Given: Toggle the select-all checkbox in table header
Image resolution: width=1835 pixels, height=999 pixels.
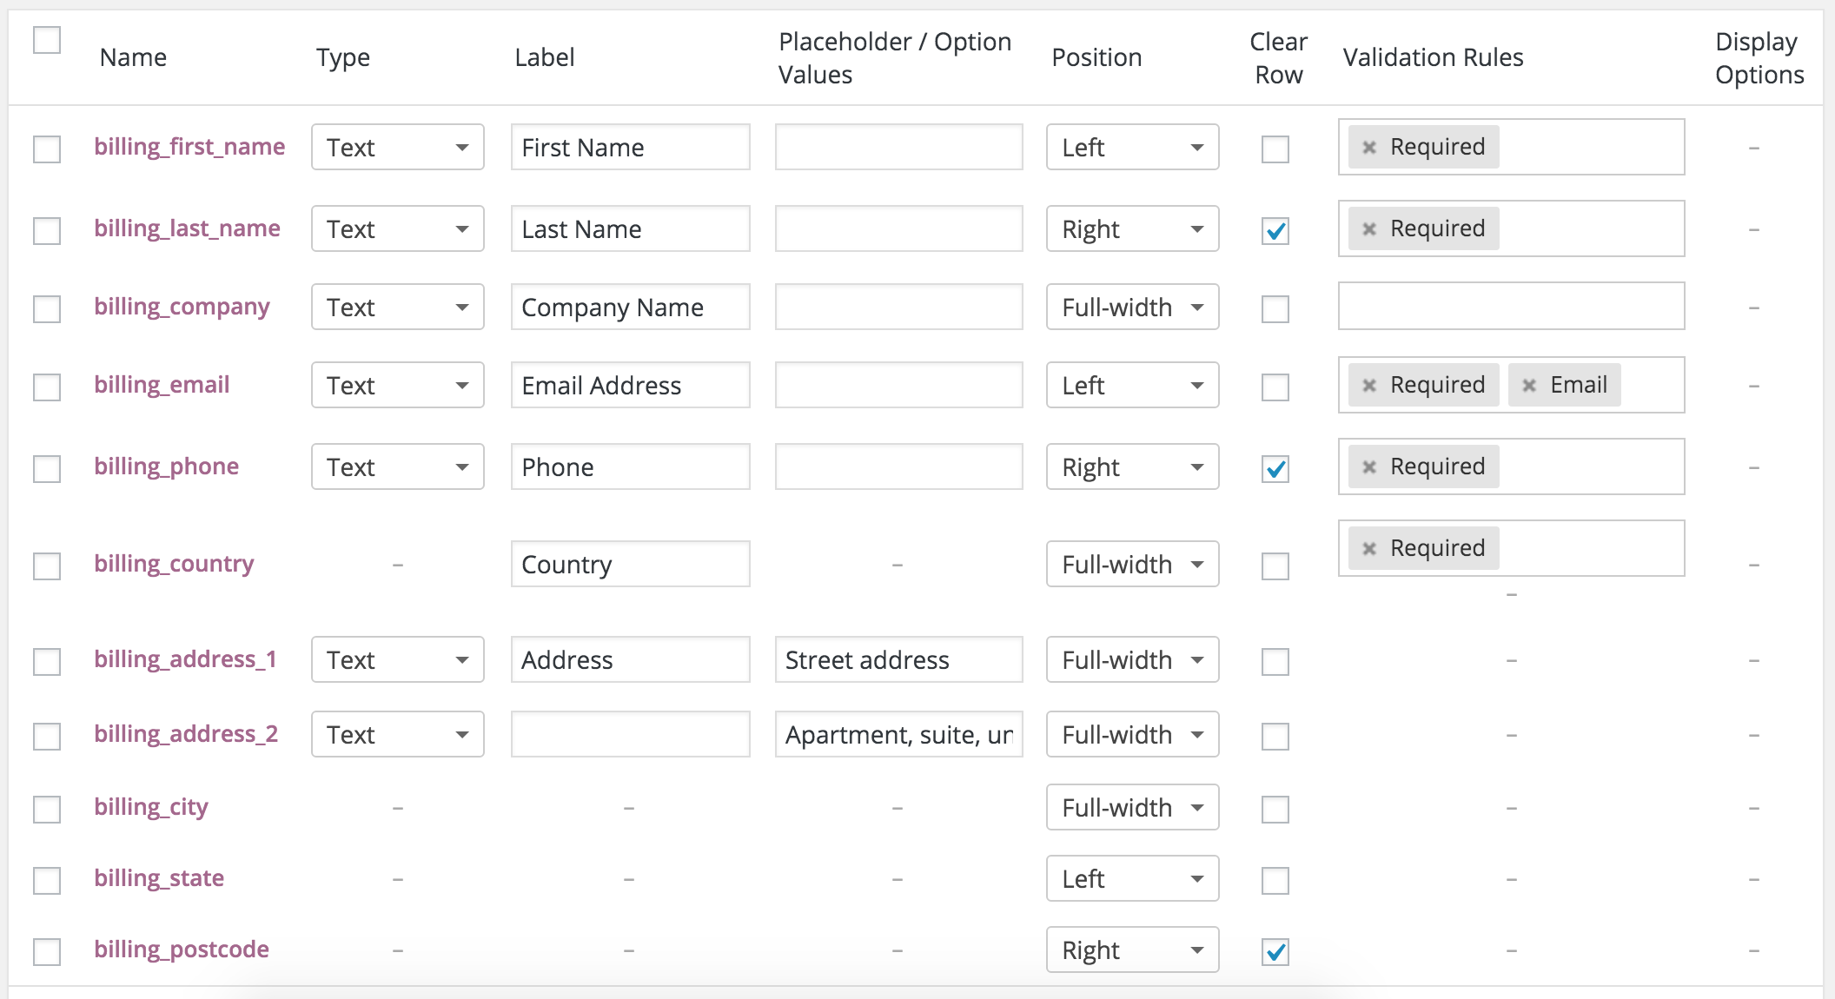Looking at the screenshot, I should pos(47,40).
